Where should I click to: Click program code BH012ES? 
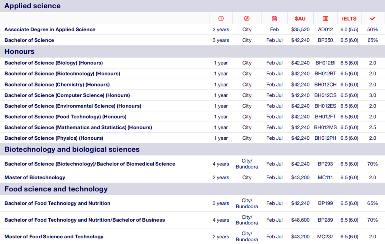(x=325, y=106)
